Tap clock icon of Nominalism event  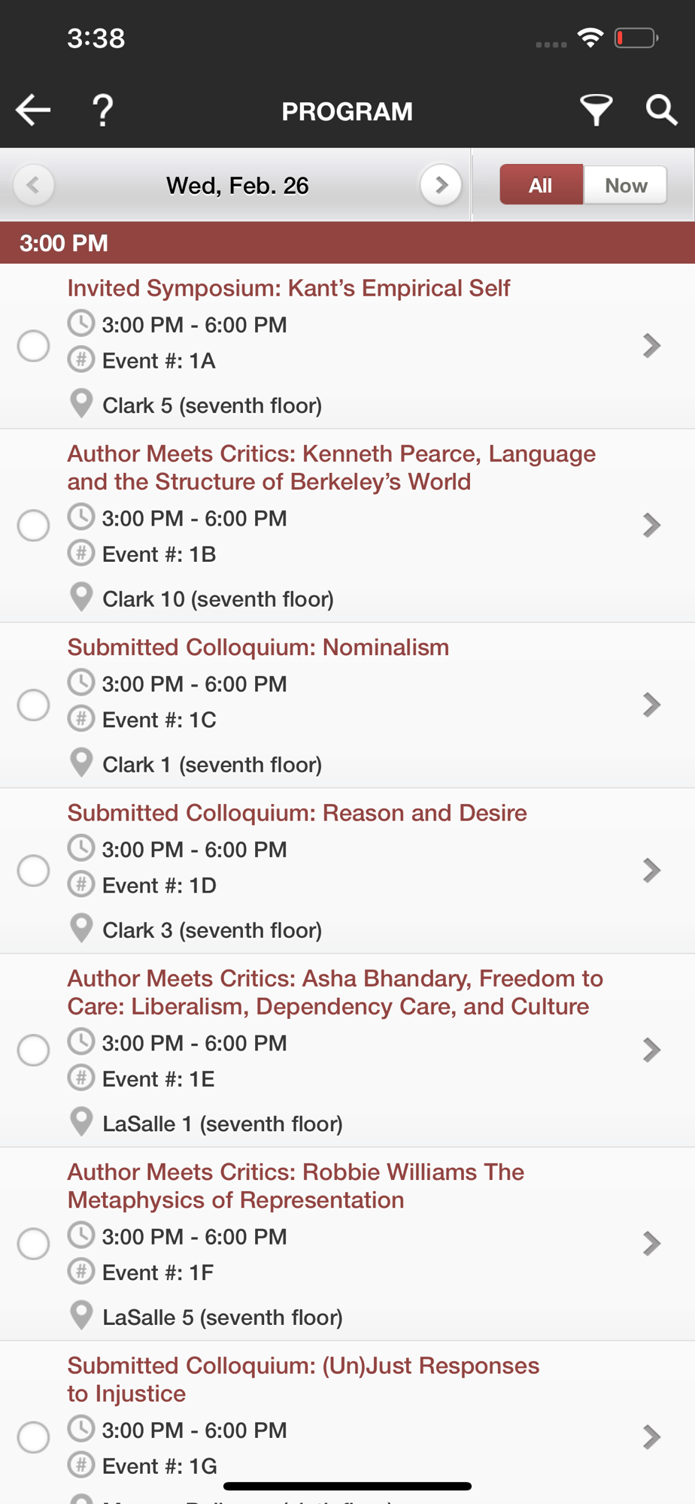click(81, 683)
